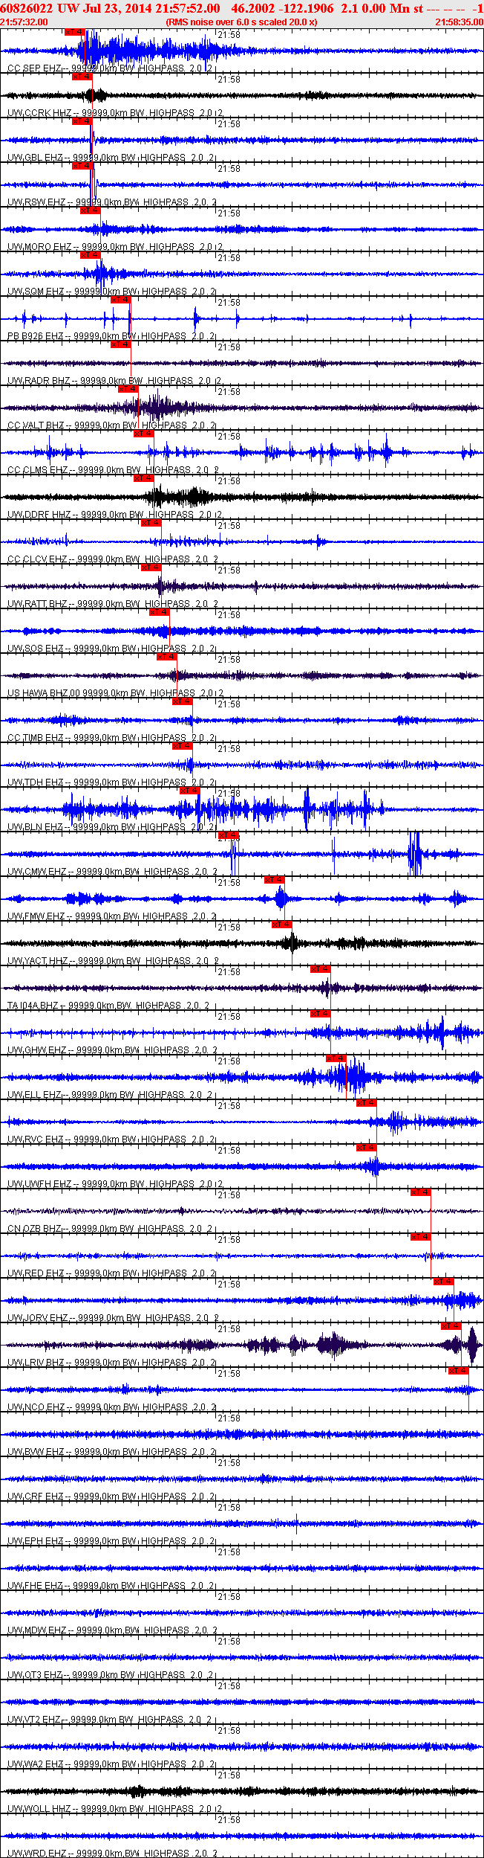Select the UW.SOS EHZ station label
The width and height of the screenshot is (484, 1858).
point(36,649)
